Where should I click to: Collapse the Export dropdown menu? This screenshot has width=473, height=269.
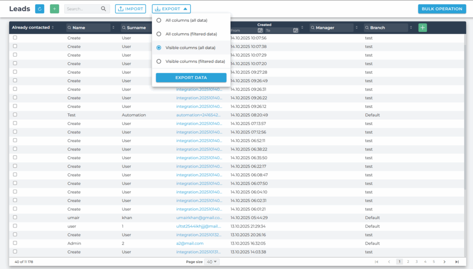click(171, 9)
